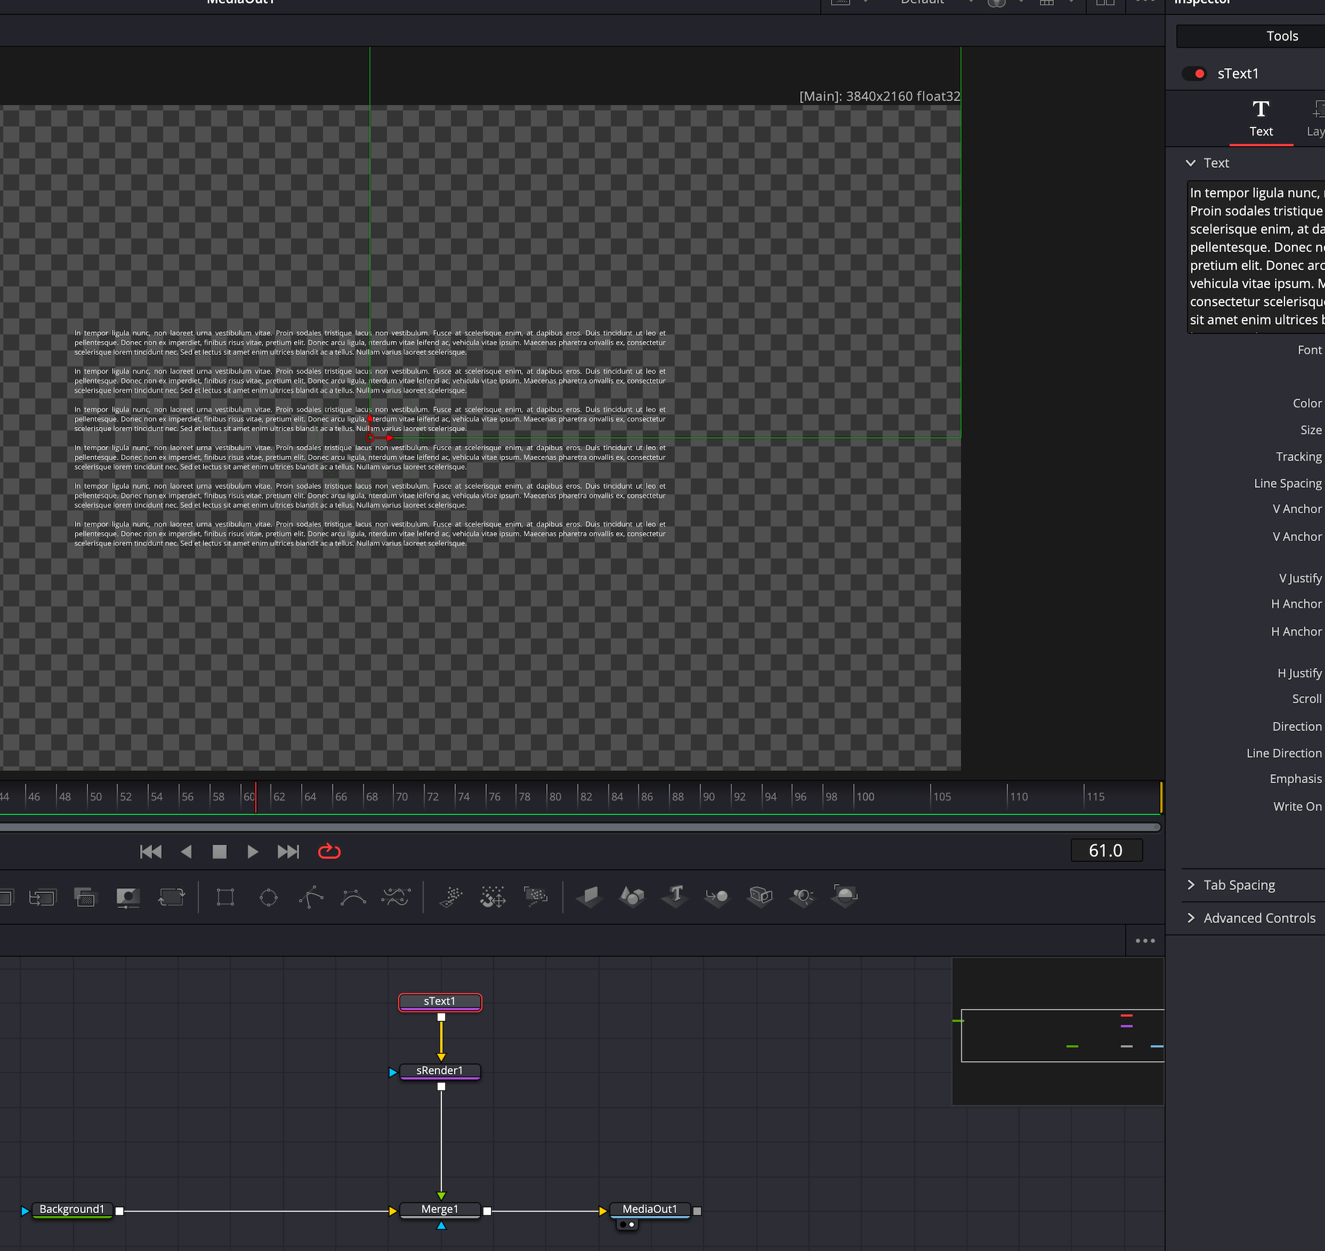The height and width of the screenshot is (1251, 1325).
Task: Click the "Line Spacing" label
Action: coord(1287,484)
